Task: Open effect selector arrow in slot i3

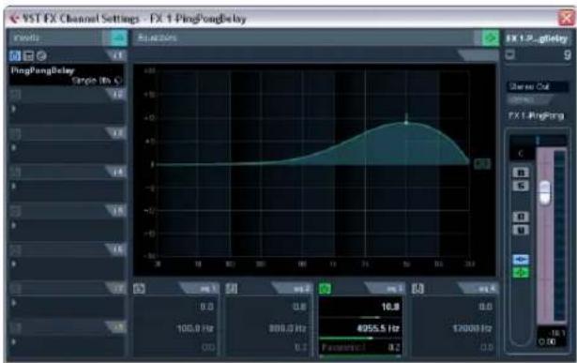Action: point(14,147)
